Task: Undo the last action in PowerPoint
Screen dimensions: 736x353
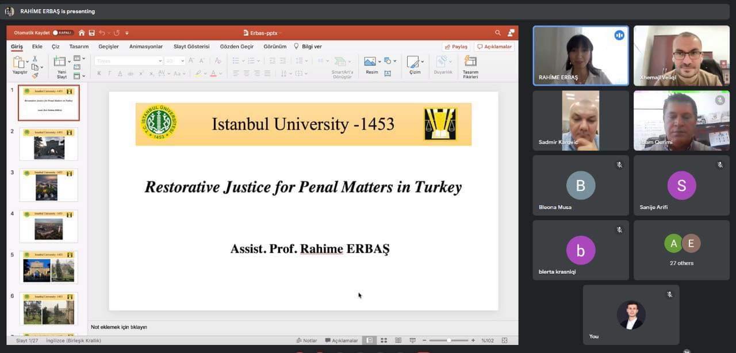Action: tap(102, 33)
